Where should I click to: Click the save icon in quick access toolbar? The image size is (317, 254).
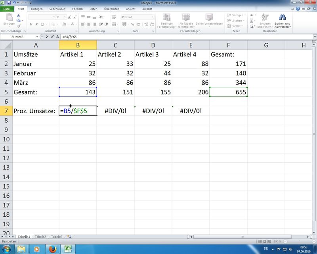(9, 3)
